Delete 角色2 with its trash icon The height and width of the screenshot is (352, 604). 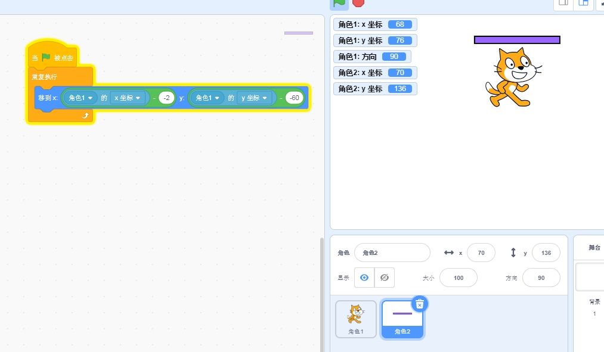pos(420,304)
